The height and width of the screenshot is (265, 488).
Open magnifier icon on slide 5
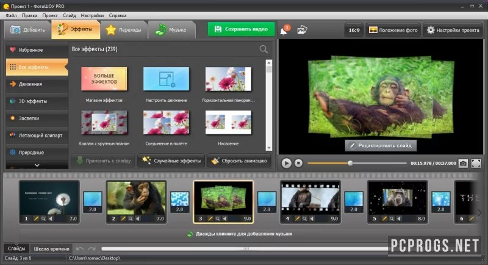click(x=392, y=219)
